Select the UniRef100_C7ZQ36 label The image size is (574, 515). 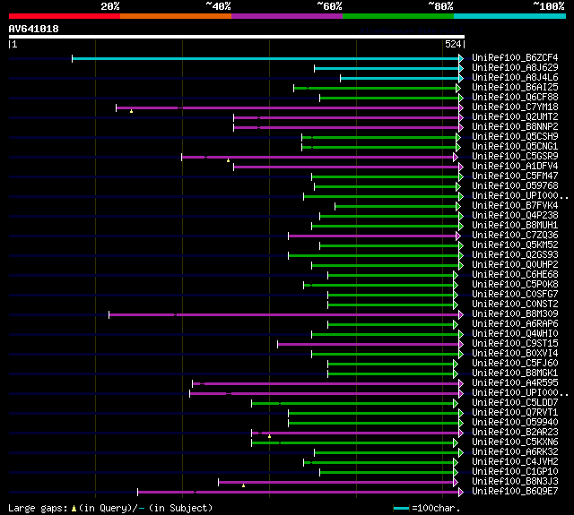515,236
